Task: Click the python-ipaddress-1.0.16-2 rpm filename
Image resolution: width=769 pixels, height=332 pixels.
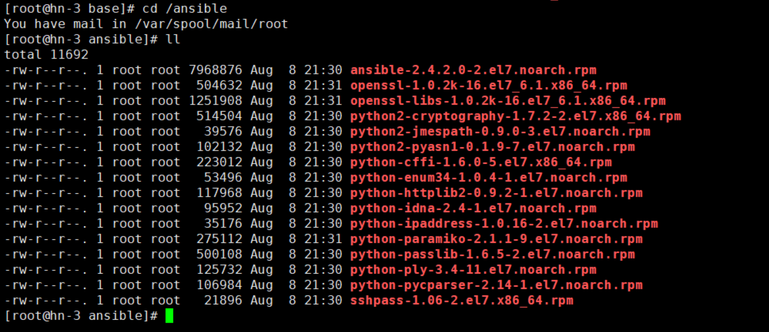Action: tap(504, 224)
